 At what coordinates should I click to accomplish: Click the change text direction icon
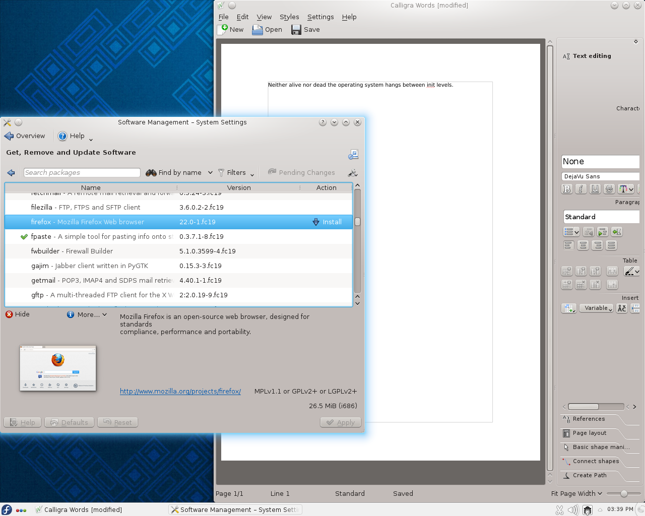(616, 232)
